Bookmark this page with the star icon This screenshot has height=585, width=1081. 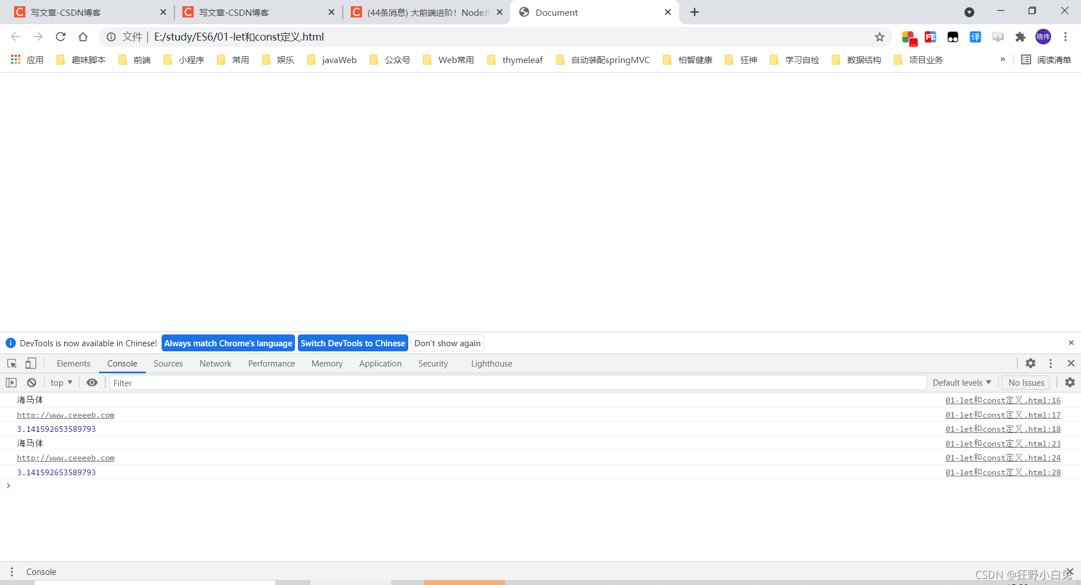(x=879, y=37)
